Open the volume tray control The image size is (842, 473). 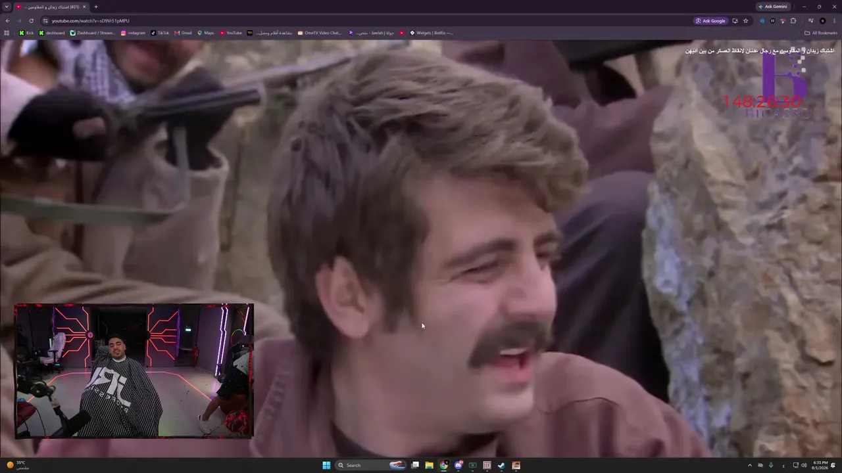click(804, 465)
